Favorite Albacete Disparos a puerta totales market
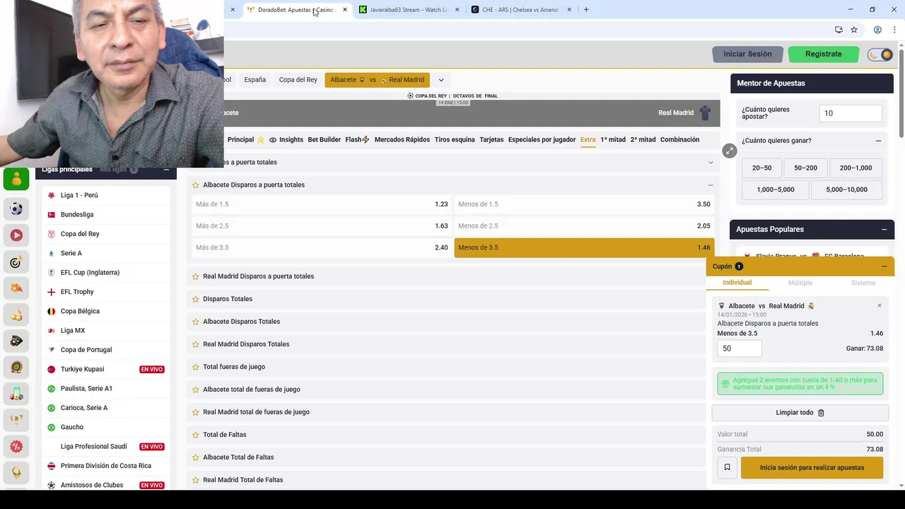This screenshot has width=905, height=509. [x=196, y=185]
